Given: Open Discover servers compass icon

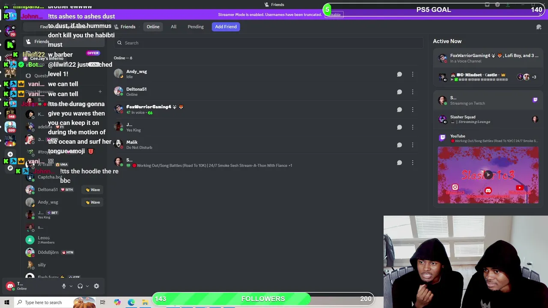Looking at the screenshot, I should [10, 168].
